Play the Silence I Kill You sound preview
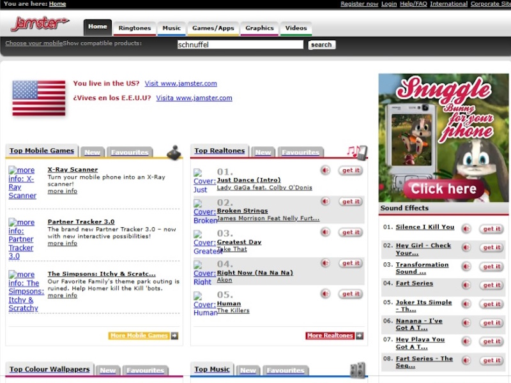This screenshot has height=383, width=511. tap(466, 229)
